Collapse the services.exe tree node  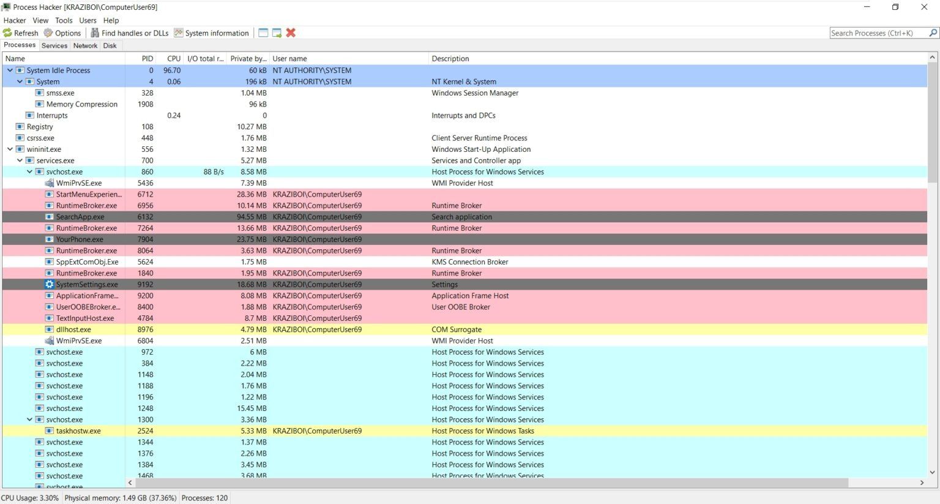(x=20, y=160)
